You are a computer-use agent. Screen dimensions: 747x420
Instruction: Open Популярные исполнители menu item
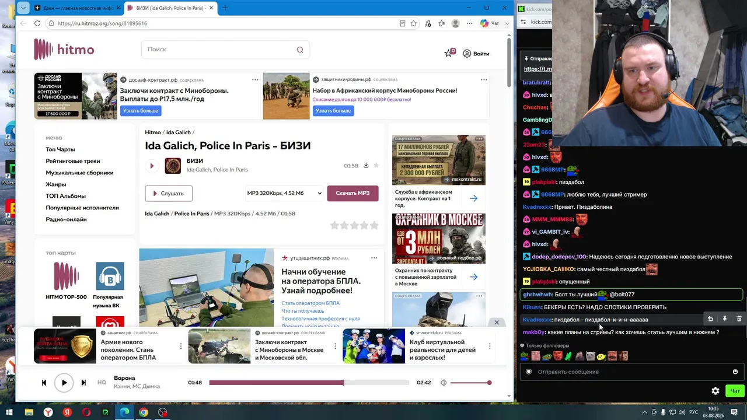coord(82,208)
